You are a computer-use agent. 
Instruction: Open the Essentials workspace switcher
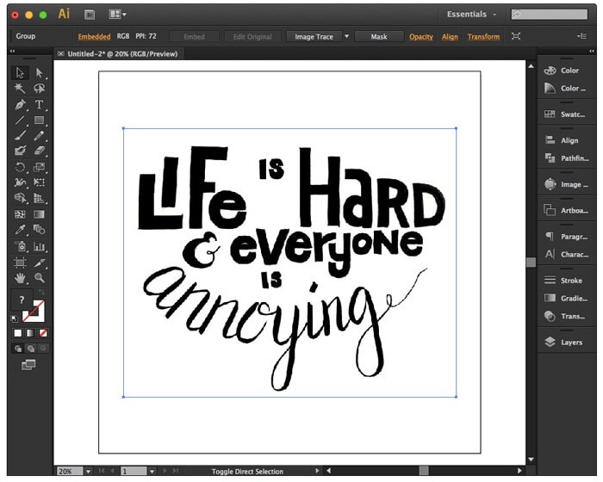coord(471,15)
